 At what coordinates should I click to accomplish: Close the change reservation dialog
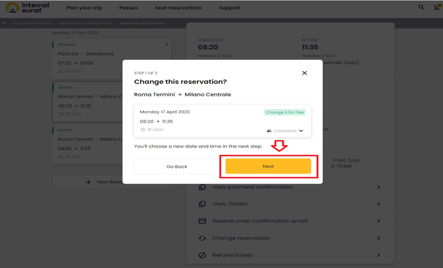tap(304, 73)
